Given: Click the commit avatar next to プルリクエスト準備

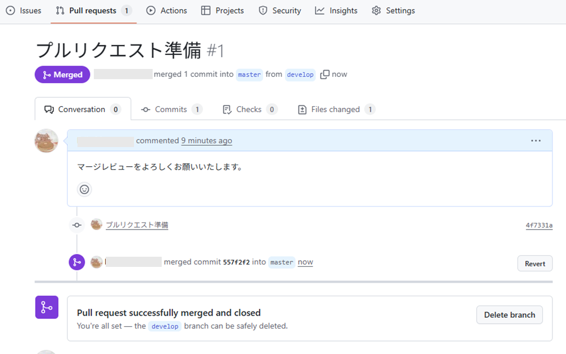Looking at the screenshot, I should click(x=97, y=225).
